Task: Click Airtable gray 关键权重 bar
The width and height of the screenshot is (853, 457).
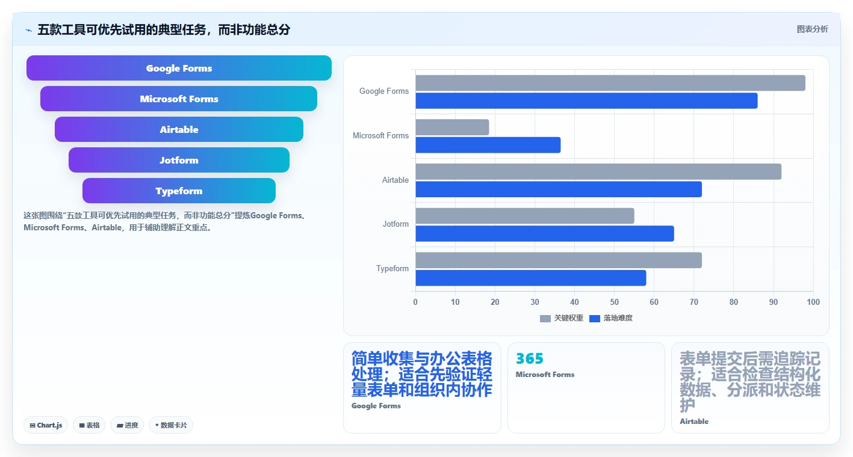Action: 598,171
